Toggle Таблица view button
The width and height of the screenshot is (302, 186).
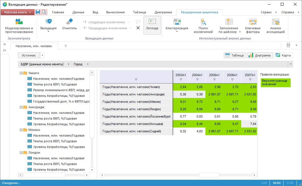[235, 55]
